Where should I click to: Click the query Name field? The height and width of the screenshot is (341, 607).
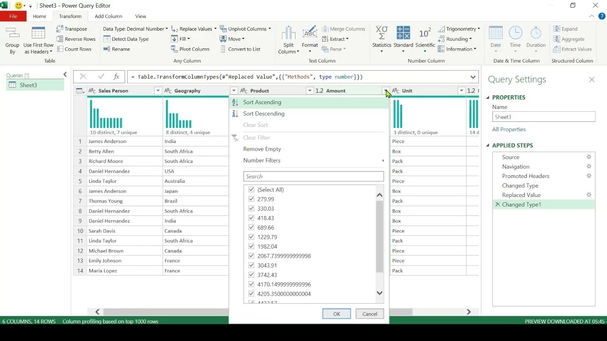pyautogui.click(x=543, y=117)
